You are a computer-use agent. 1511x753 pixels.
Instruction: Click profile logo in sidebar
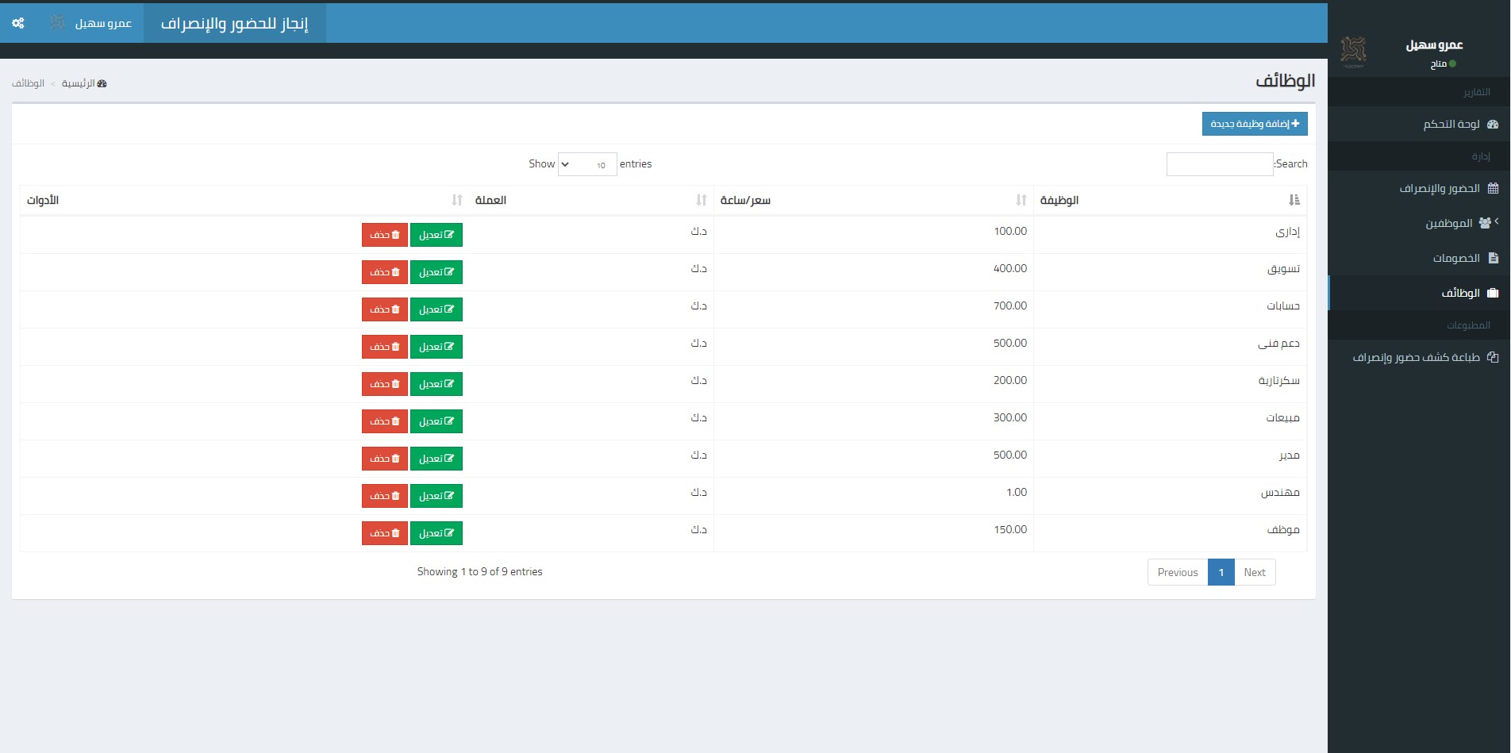(1353, 52)
